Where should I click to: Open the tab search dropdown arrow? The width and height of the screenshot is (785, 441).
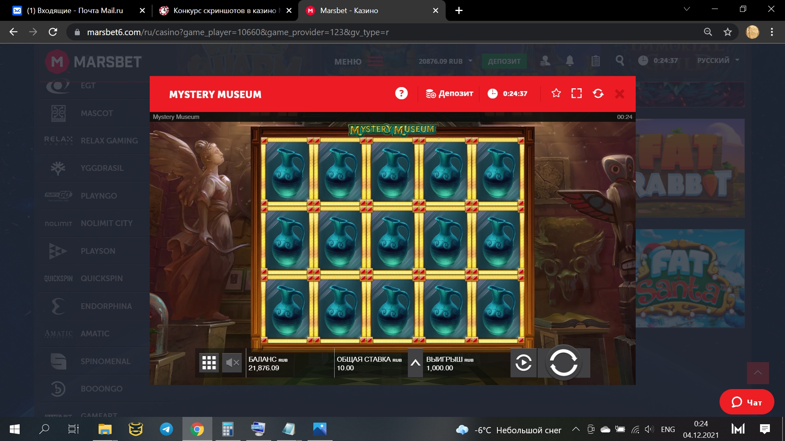[x=687, y=9]
